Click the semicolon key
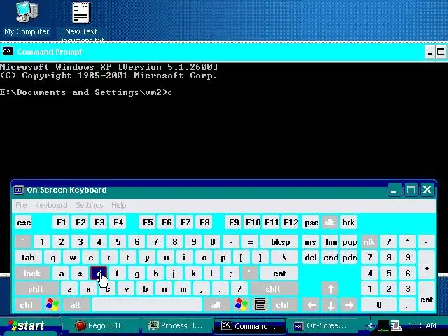The height and width of the screenshot is (336, 448). pyautogui.click(x=230, y=274)
